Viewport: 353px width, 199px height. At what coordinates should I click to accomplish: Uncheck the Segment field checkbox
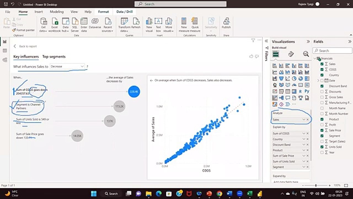[322, 136]
